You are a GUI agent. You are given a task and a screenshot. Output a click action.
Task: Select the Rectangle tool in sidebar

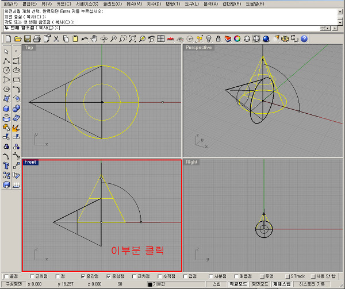click(16, 80)
